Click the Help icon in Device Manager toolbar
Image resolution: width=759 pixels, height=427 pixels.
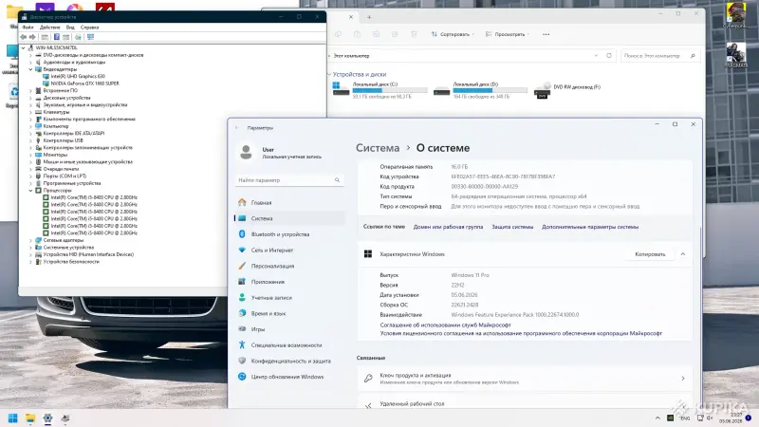57,37
